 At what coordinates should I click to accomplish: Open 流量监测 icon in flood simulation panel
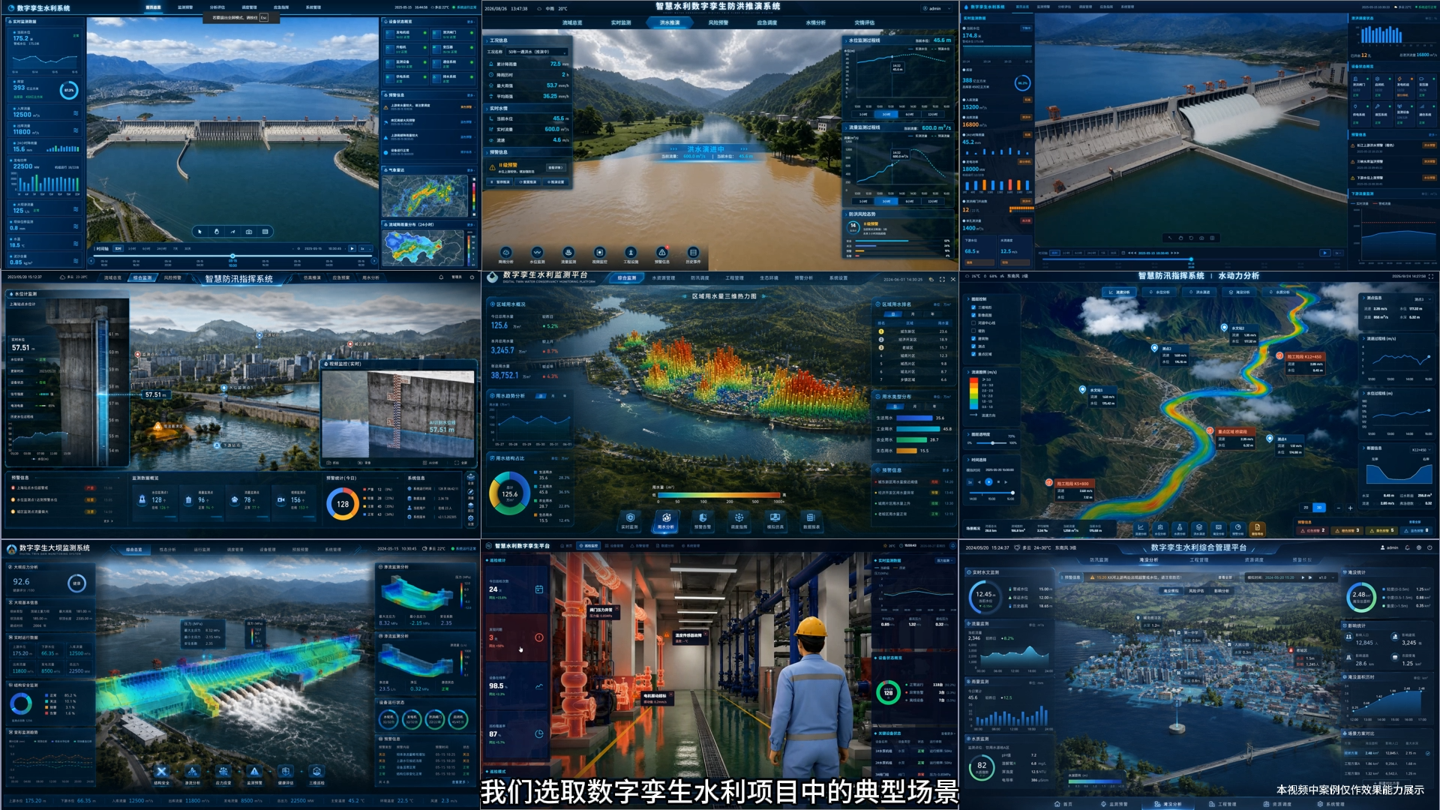[x=568, y=253]
